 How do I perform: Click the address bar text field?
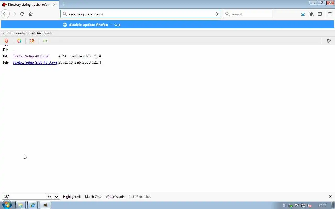click(x=140, y=14)
